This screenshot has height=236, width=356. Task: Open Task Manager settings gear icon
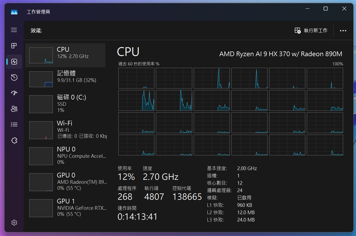tap(14, 223)
